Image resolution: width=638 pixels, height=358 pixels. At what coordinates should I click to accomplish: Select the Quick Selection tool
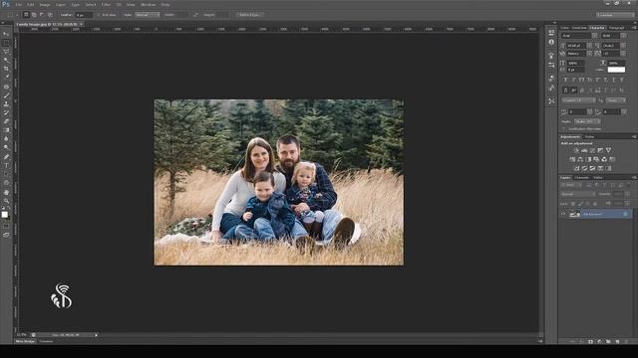pyautogui.click(x=6, y=60)
